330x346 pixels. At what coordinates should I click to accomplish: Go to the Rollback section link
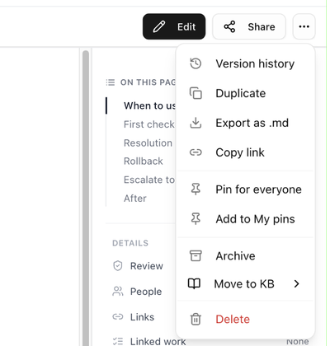point(144,161)
